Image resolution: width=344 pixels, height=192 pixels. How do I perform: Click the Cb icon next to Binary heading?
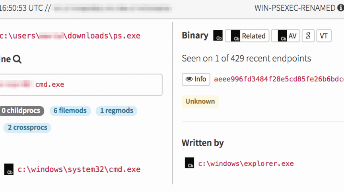[218, 36]
